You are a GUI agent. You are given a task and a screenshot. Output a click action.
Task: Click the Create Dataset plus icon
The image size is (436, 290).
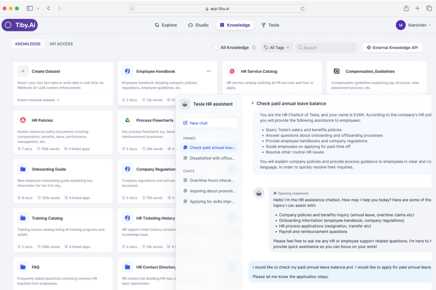tap(23, 71)
